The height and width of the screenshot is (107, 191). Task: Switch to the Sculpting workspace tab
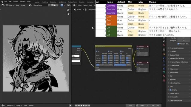53,2
